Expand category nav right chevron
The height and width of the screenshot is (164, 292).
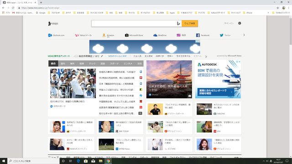click(x=206, y=56)
